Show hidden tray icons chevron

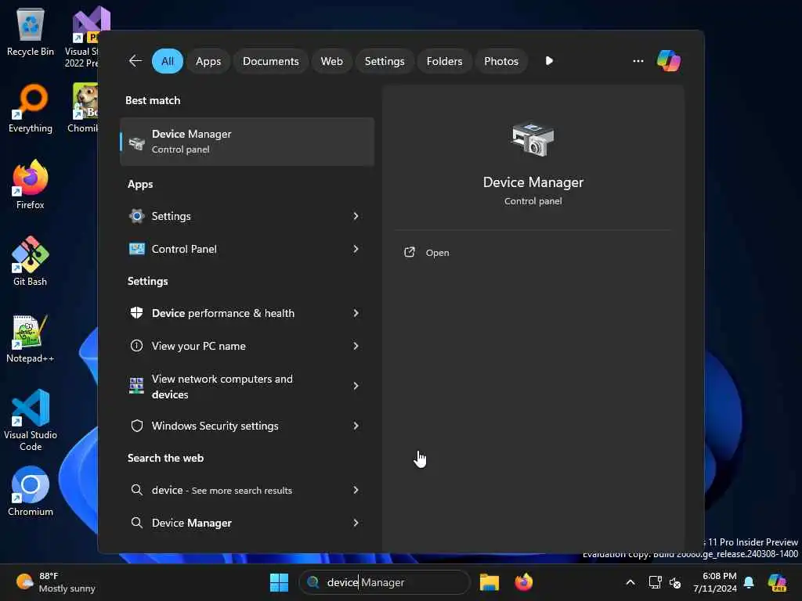pos(630,582)
